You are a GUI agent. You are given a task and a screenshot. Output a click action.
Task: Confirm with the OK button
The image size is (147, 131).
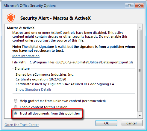(x=106, y=123)
